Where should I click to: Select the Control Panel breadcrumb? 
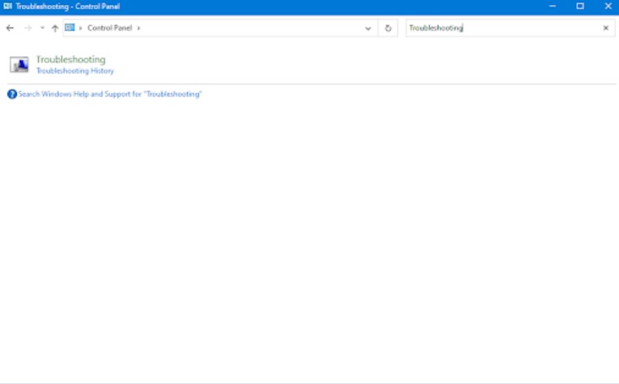point(110,28)
